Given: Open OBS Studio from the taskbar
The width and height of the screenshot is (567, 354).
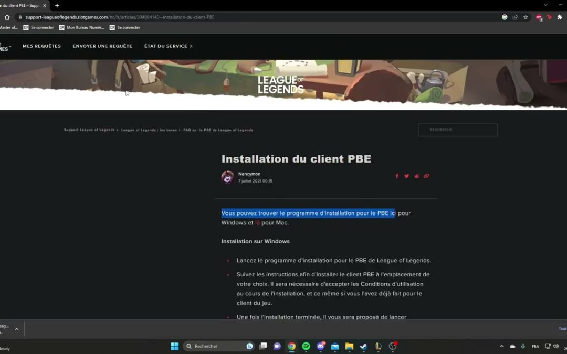Looking at the screenshot, I should 393,346.
